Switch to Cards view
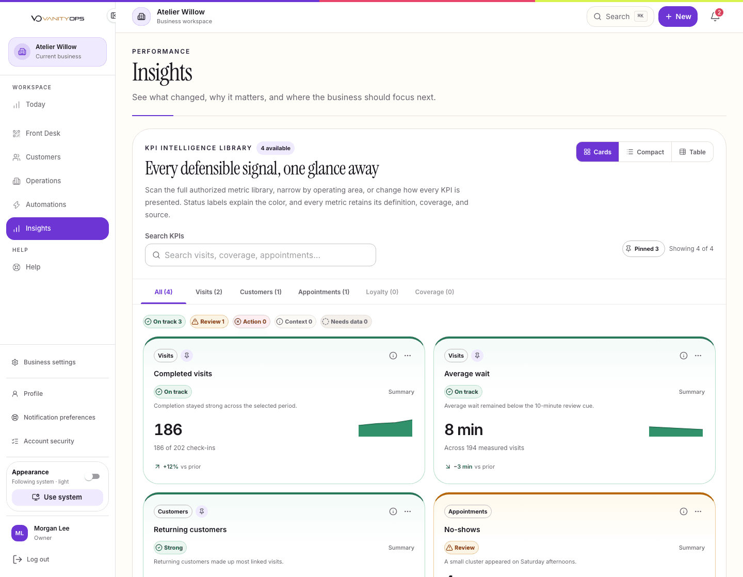Image resolution: width=743 pixels, height=577 pixels. pos(597,152)
